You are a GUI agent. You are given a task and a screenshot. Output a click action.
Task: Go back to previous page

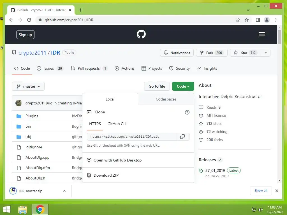pyautogui.click(x=11, y=20)
